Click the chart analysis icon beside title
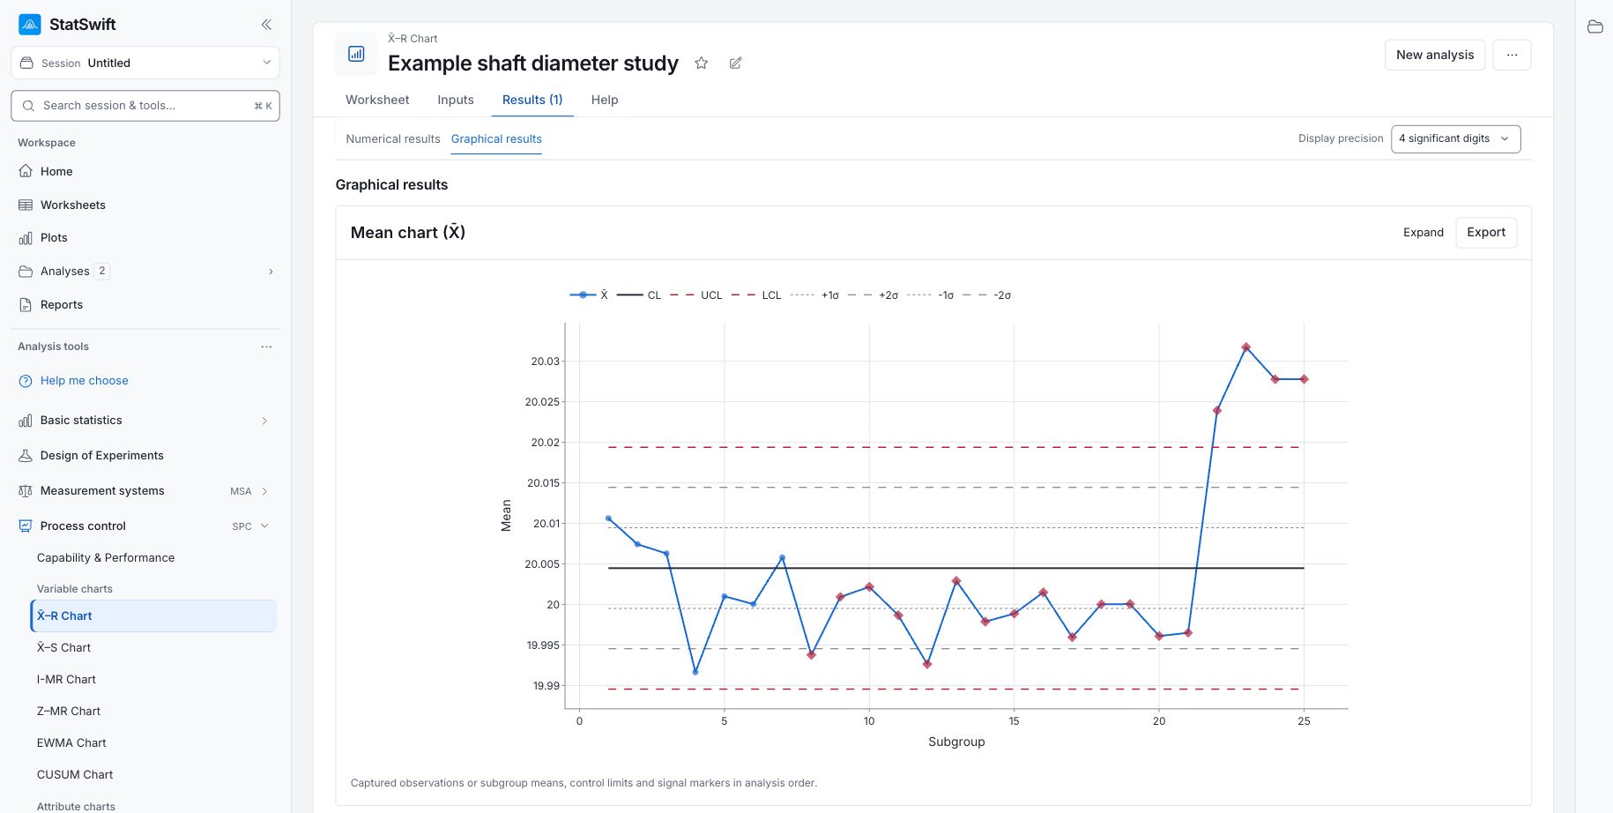Image resolution: width=1613 pixels, height=813 pixels. click(x=356, y=54)
